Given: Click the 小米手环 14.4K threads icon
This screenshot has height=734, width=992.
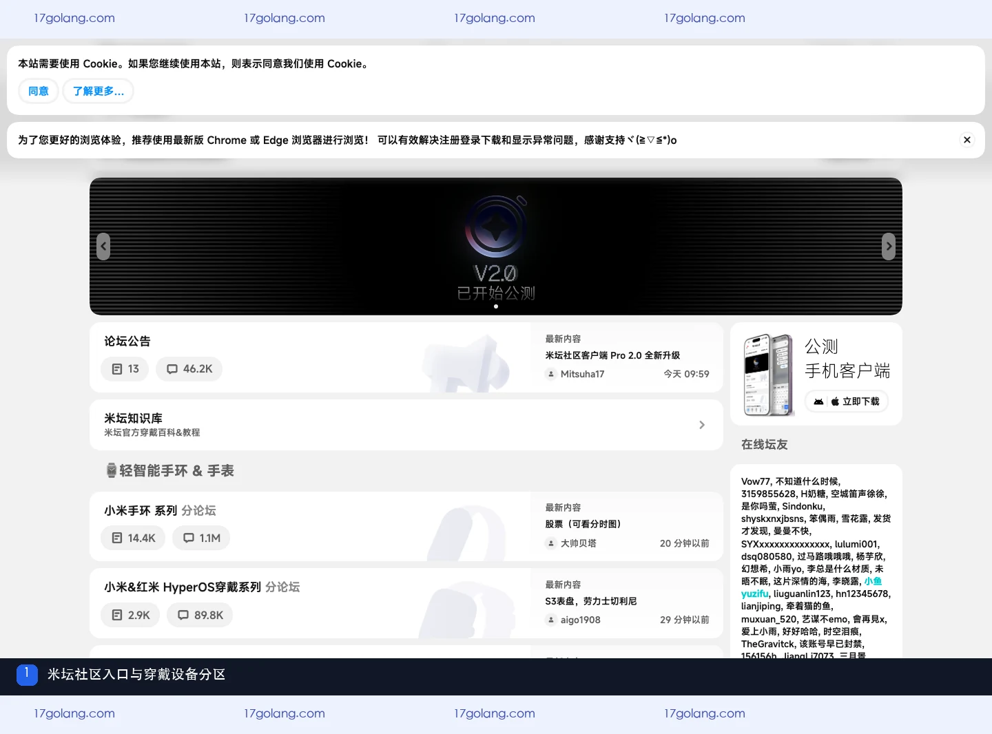Looking at the screenshot, I should (117, 538).
